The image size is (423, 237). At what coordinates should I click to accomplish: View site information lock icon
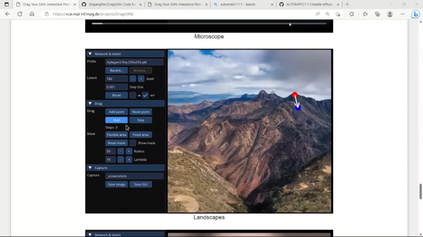[47, 14]
